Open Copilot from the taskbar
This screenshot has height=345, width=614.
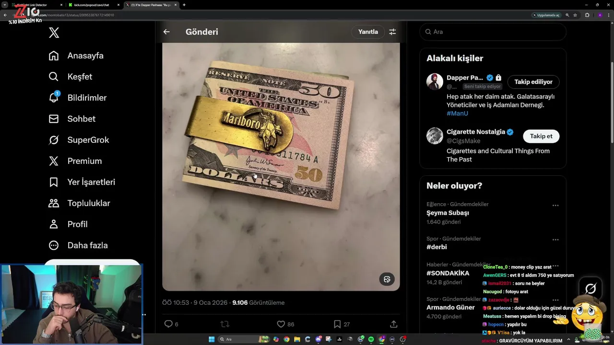pos(276,339)
